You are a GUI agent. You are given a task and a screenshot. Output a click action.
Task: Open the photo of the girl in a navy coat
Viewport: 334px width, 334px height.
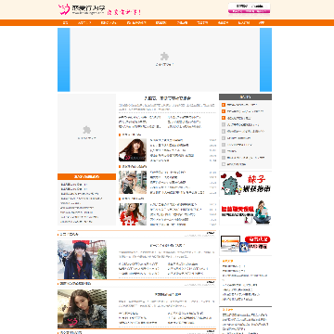point(83,260)
